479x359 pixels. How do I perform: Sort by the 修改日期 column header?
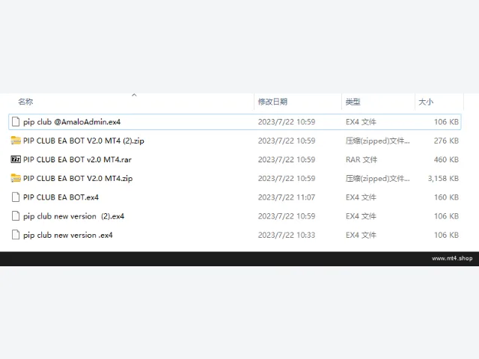(x=272, y=102)
